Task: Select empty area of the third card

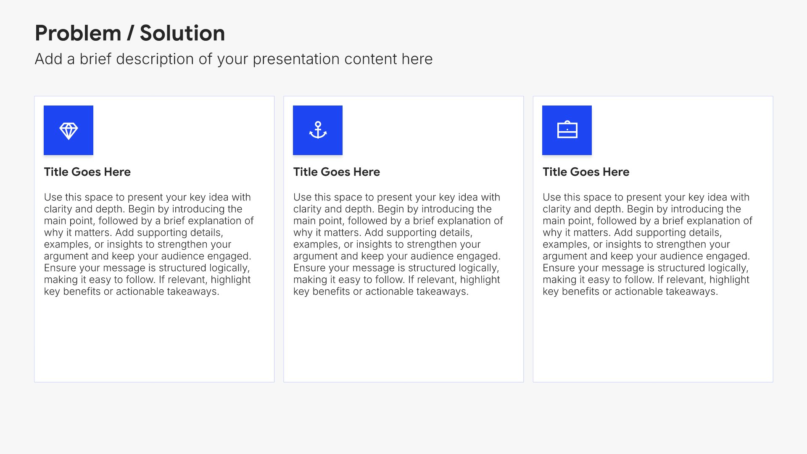Action: click(653, 340)
